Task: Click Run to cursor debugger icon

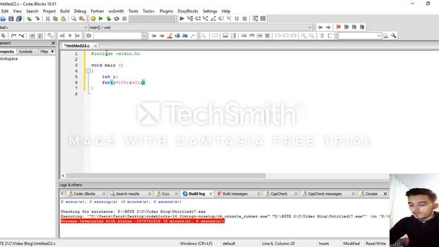Action: click(190, 19)
